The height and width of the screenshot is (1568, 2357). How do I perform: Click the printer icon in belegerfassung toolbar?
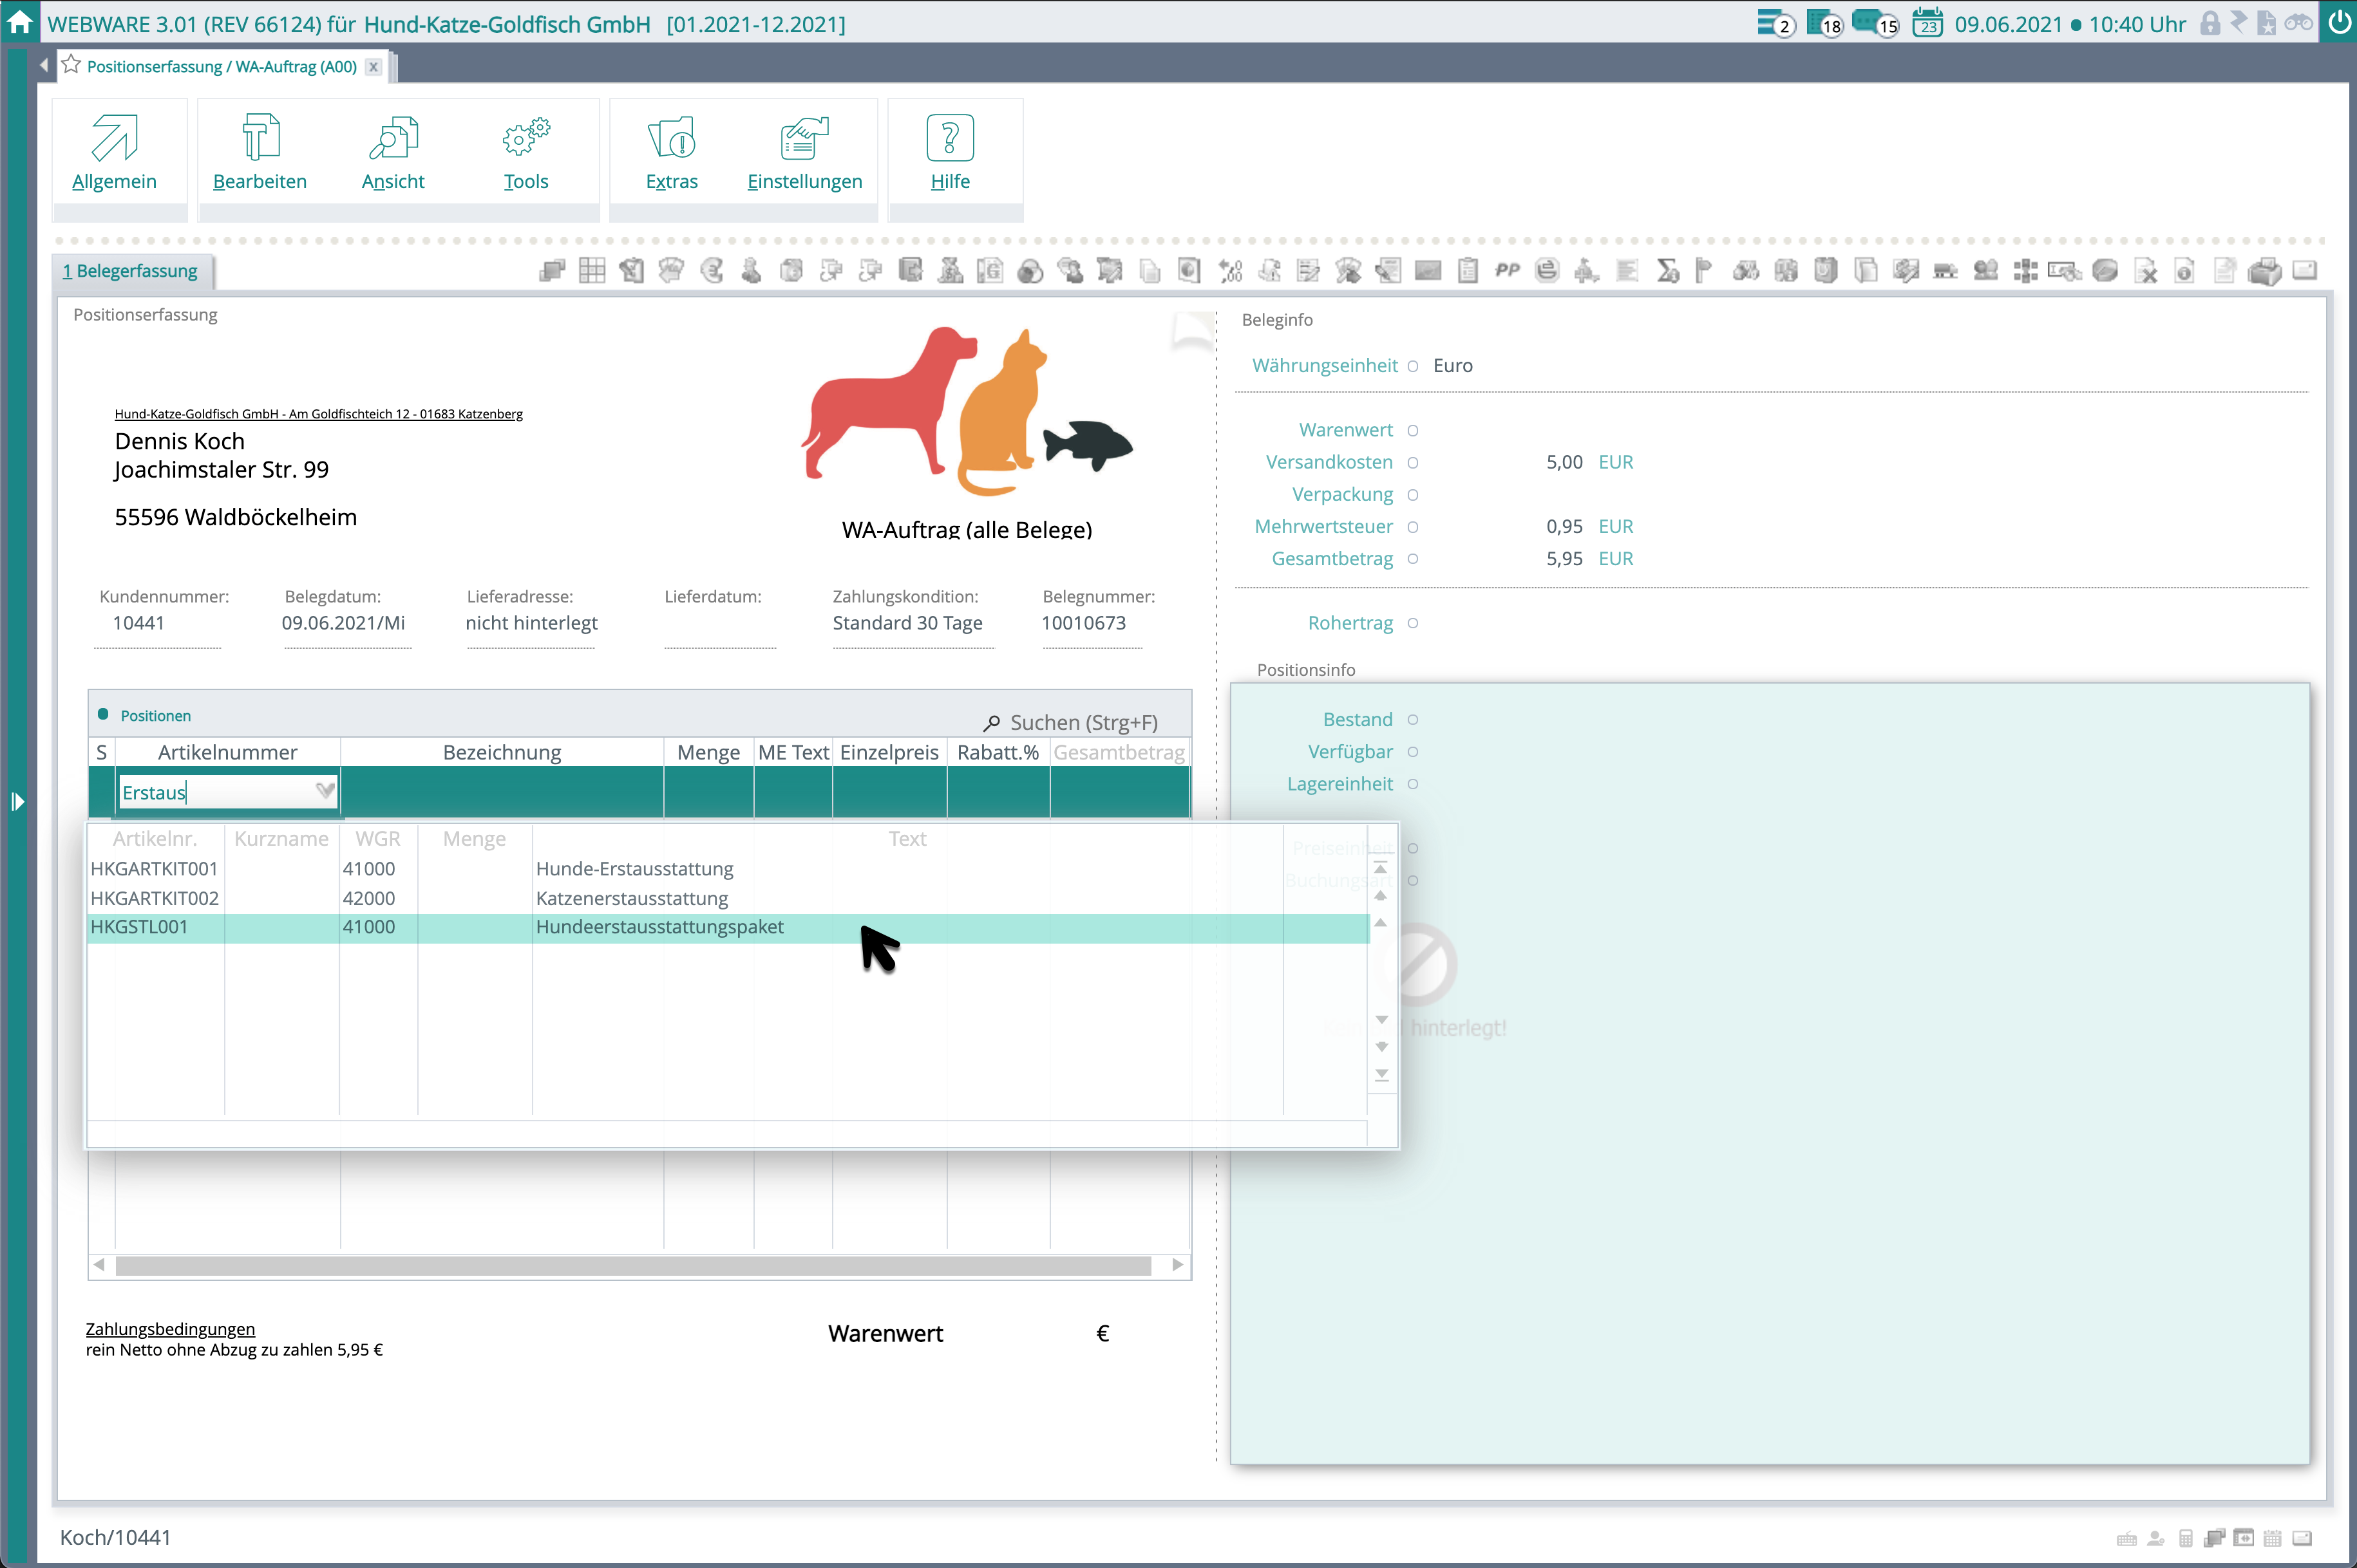click(x=2264, y=271)
